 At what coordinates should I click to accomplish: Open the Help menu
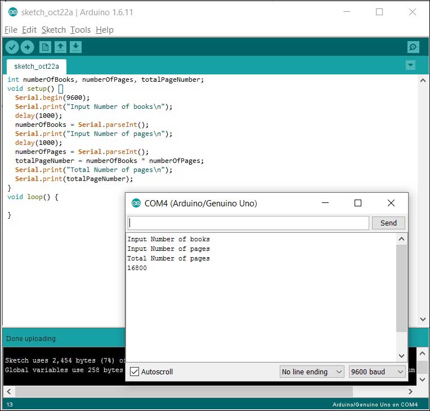(104, 30)
